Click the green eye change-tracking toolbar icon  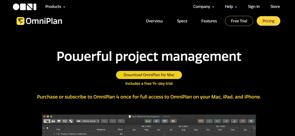point(209,121)
